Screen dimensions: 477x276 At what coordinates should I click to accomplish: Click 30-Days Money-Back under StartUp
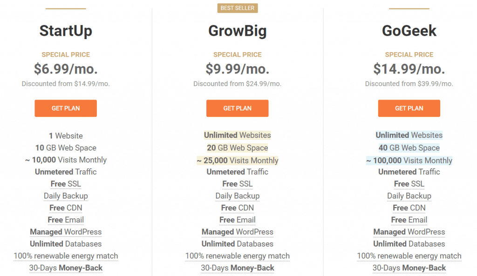[x=65, y=268]
